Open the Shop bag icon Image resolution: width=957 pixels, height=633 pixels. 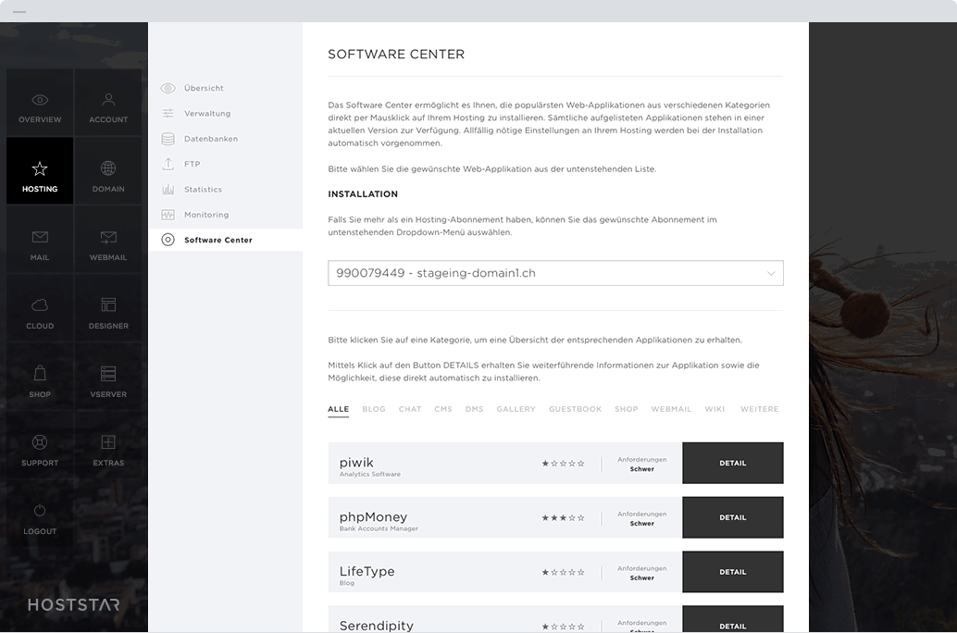tap(40, 373)
